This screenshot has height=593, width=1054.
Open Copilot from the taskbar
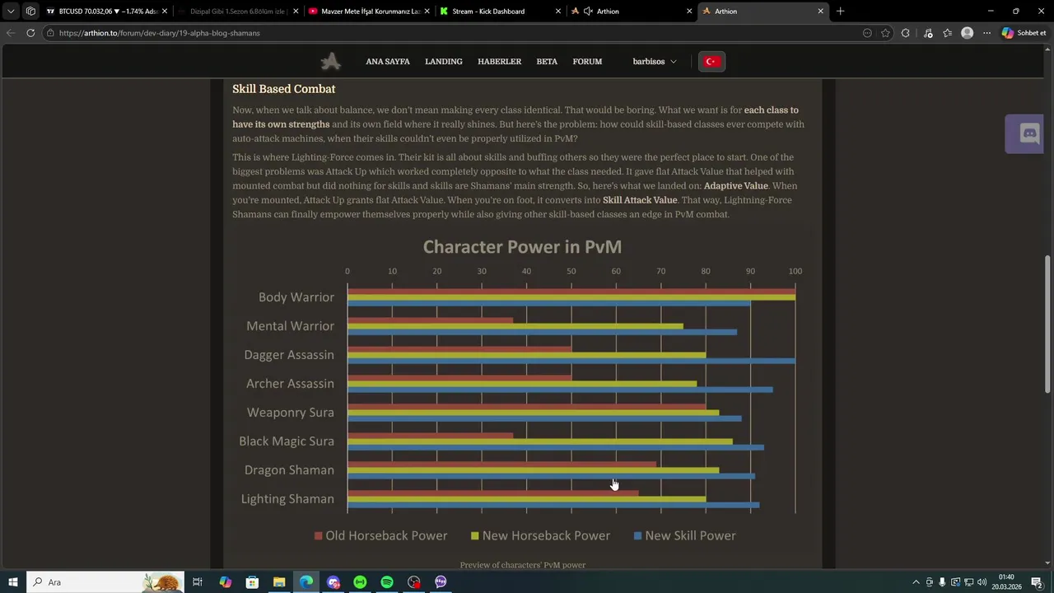click(225, 582)
